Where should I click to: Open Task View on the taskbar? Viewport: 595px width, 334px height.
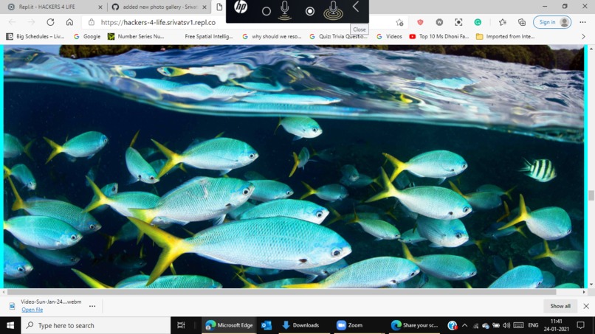tap(181, 325)
